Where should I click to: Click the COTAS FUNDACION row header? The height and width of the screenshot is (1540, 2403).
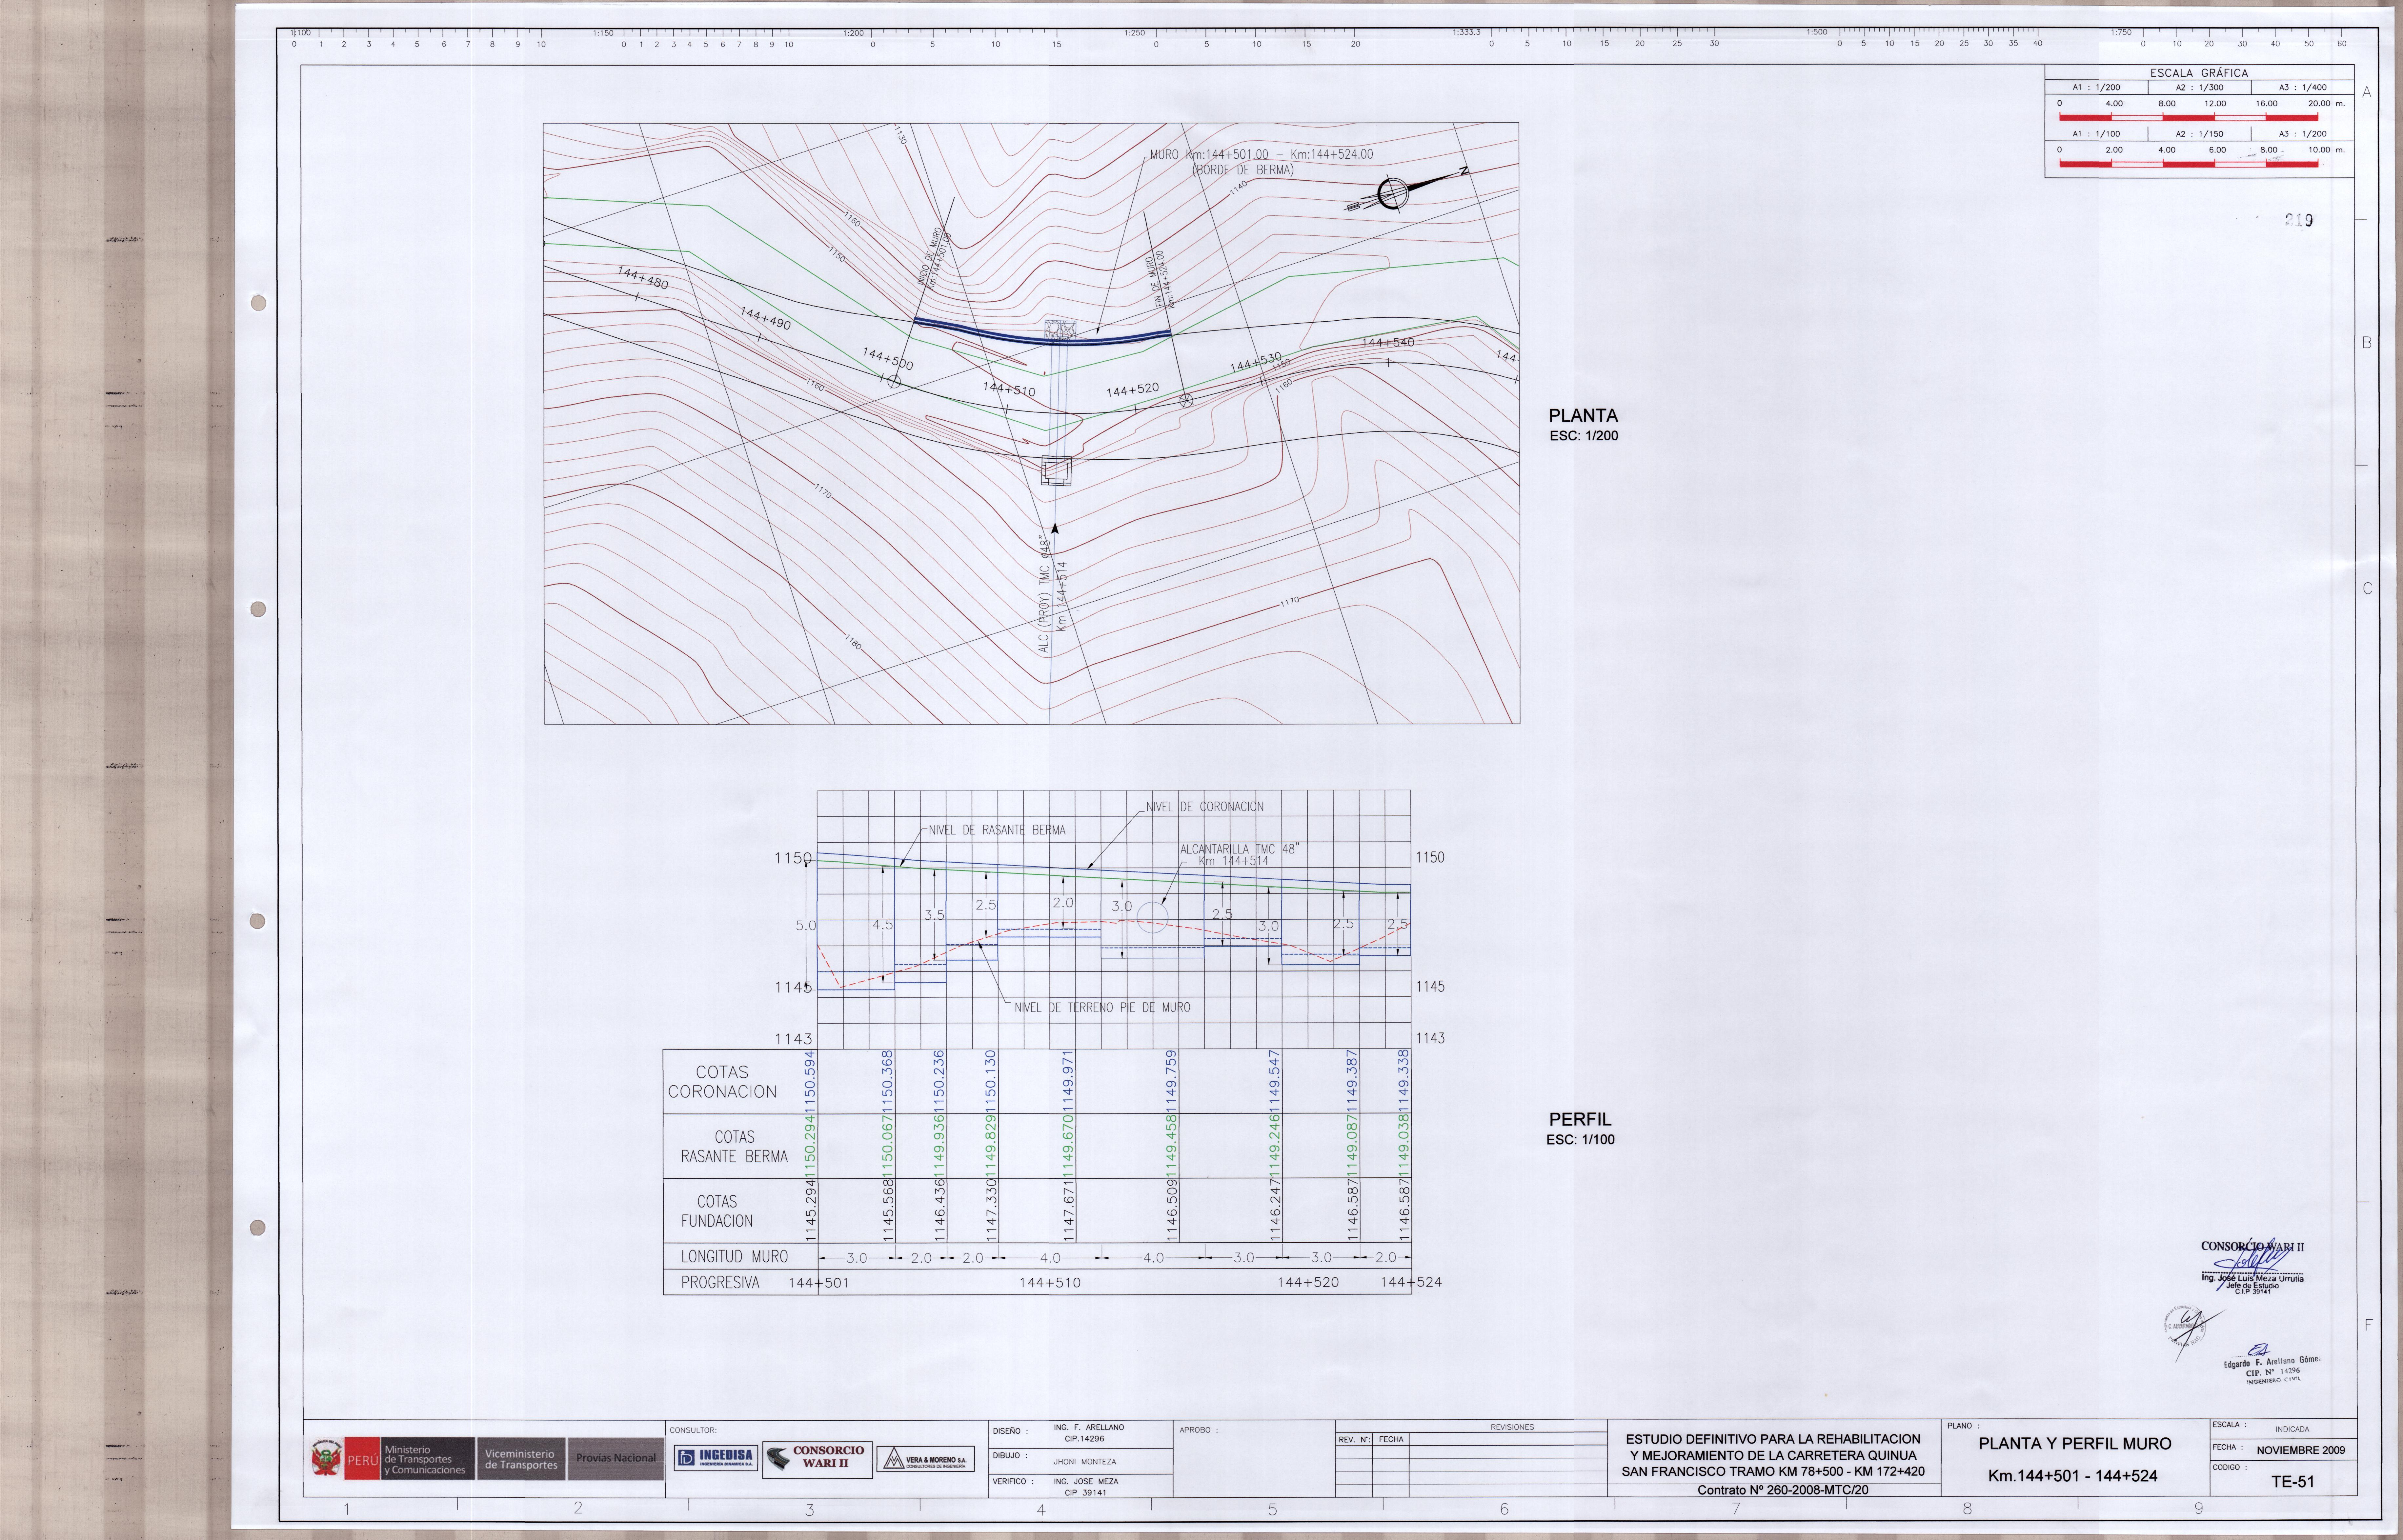[717, 1211]
